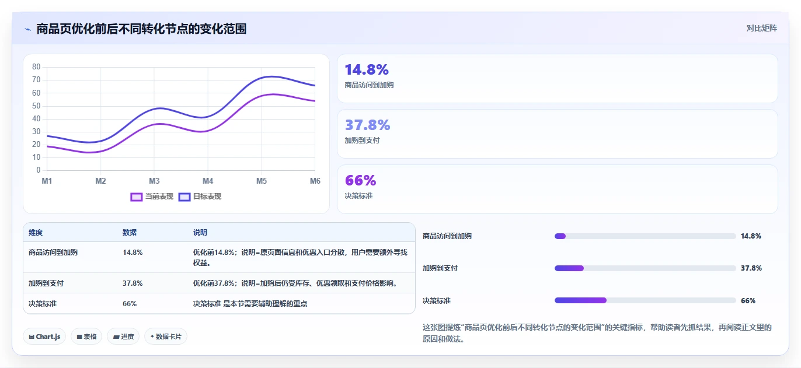Click the 表格 tag chip
The height and width of the screenshot is (368, 801).
[x=86, y=337]
